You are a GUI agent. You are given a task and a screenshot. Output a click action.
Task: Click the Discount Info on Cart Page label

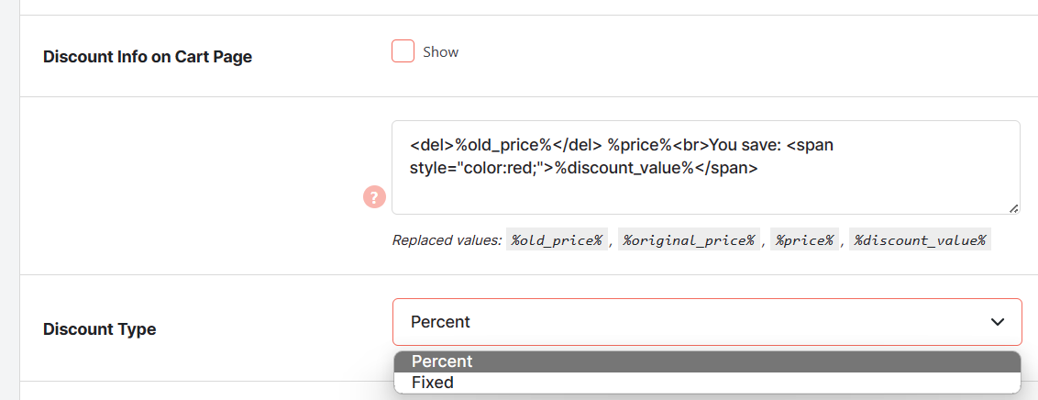coord(148,57)
